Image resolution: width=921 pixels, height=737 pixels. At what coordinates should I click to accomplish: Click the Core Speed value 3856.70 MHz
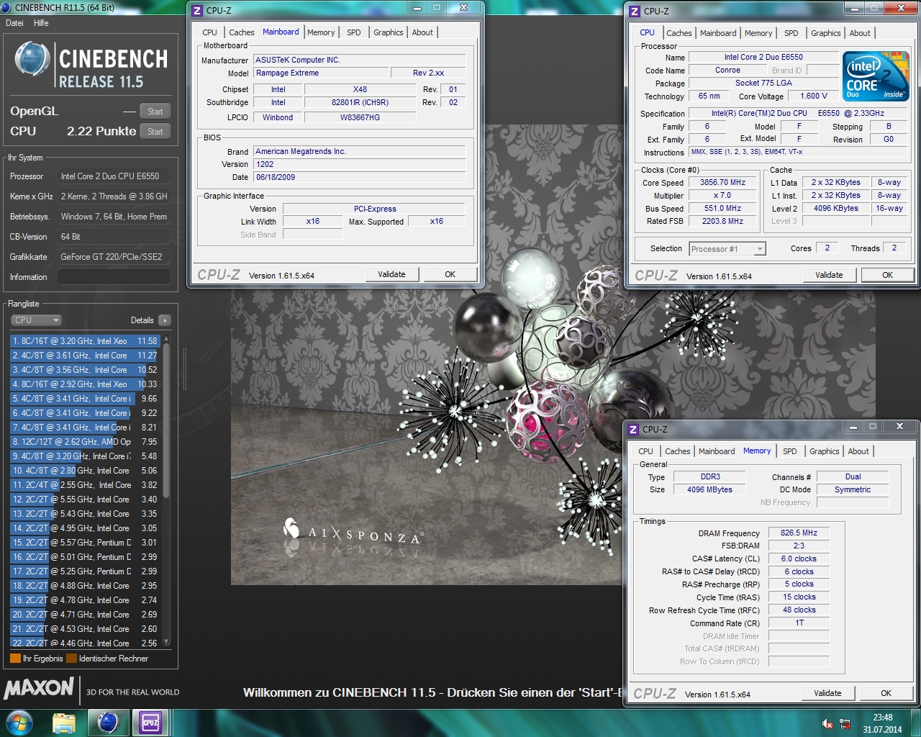722,183
